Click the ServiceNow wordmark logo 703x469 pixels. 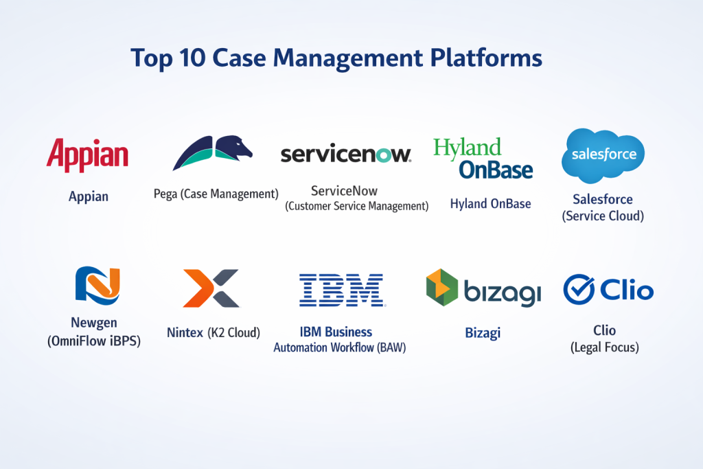pyautogui.click(x=346, y=154)
